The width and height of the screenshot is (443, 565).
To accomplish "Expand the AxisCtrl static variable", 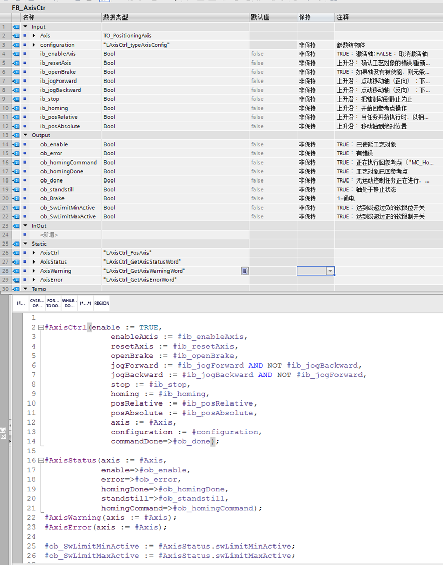I will coord(34,253).
